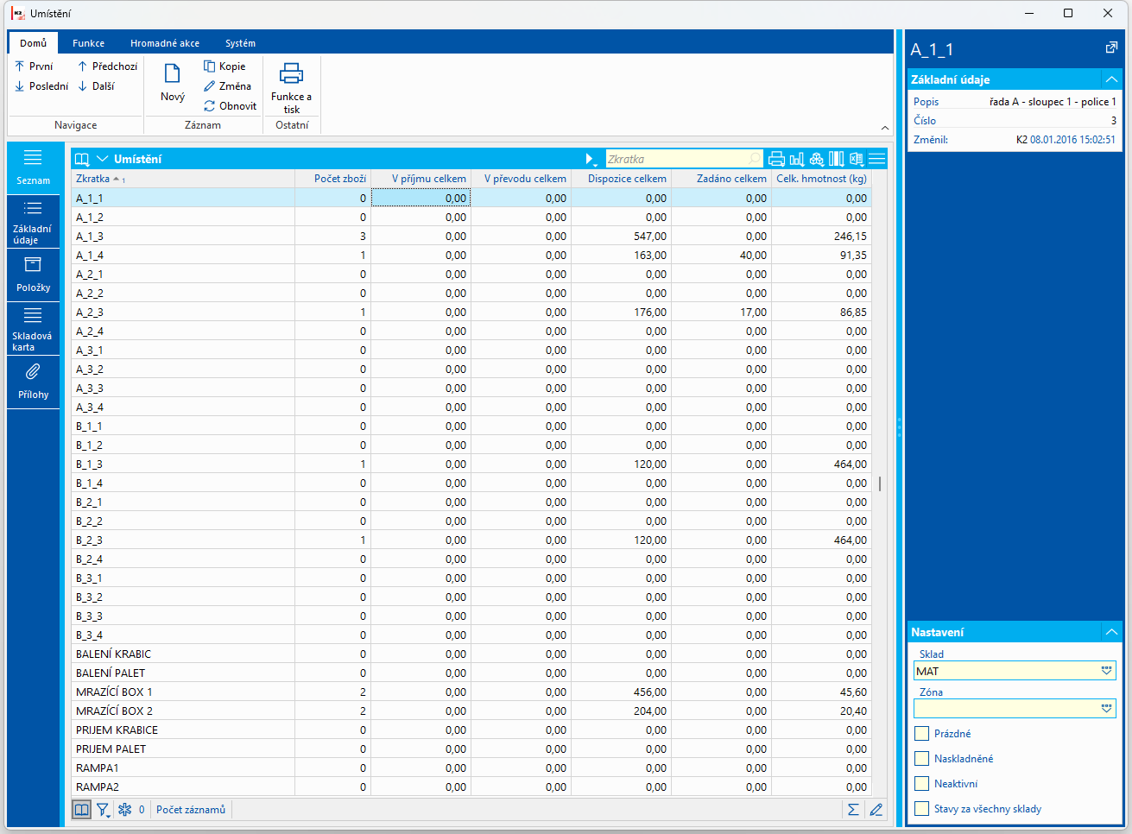Click the 08.01.2016 15:02:51 change date
The height and width of the screenshot is (834, 1132).
pos(1072,139)
